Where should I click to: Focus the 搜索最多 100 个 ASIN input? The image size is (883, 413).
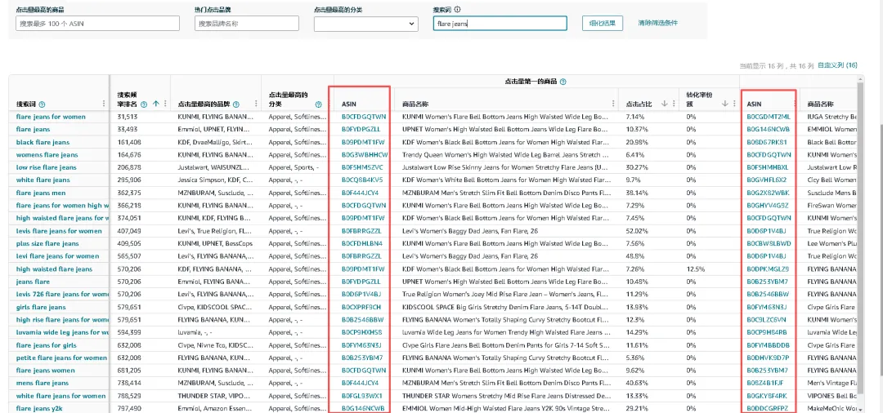tap(97, 23)
